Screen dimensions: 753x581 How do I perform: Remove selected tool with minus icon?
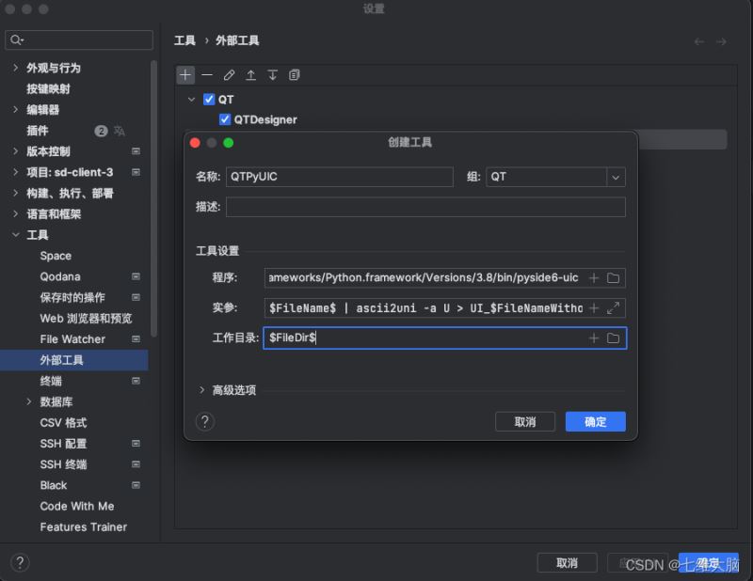[x=207, y=75]
